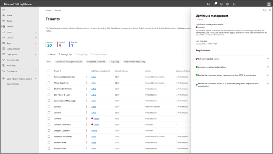This screenshot has height=154, width=273.
Task: Click Active status link for First Up Consultants
Action: point(93,136)
